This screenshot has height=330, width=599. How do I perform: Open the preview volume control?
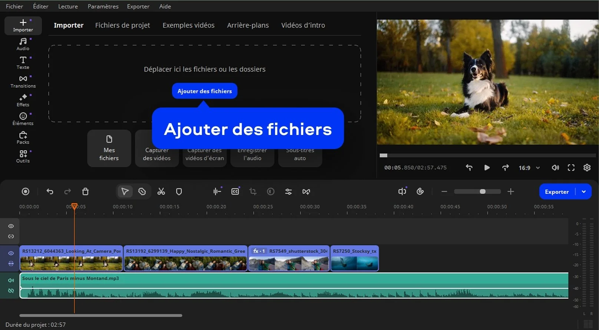click(x=555, y=168)
